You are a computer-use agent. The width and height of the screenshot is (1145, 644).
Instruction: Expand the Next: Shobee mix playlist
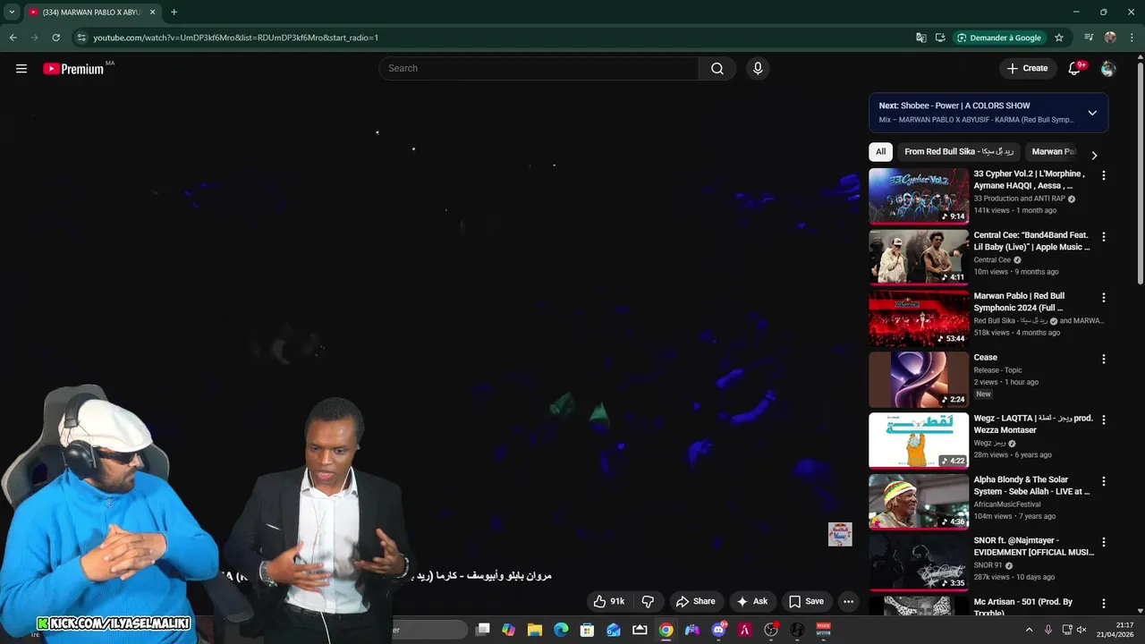1092,113
